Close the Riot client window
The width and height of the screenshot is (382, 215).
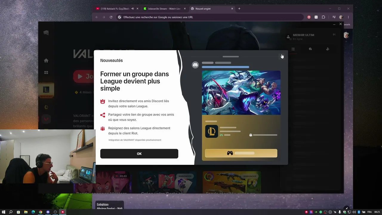tap(341, 24)
